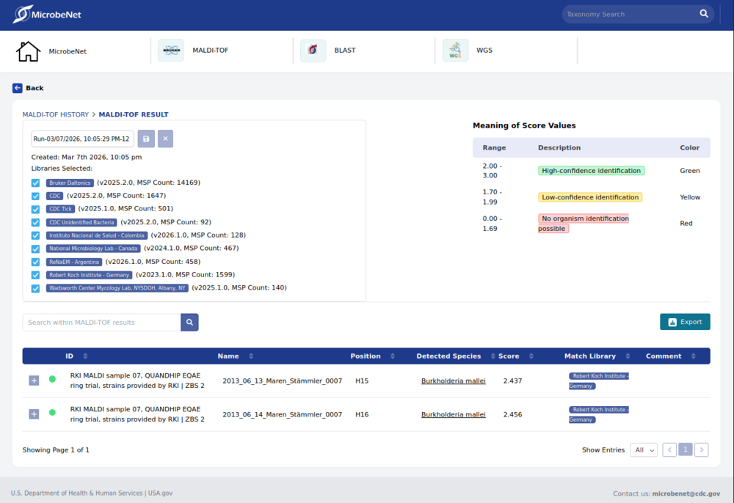Click the Back arrow icon
The height and width of the screenshot is (503, 734).
tap(16, 88)
